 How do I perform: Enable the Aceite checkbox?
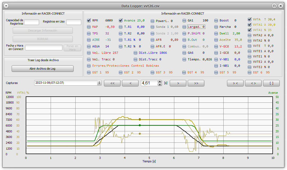(216, 40)
